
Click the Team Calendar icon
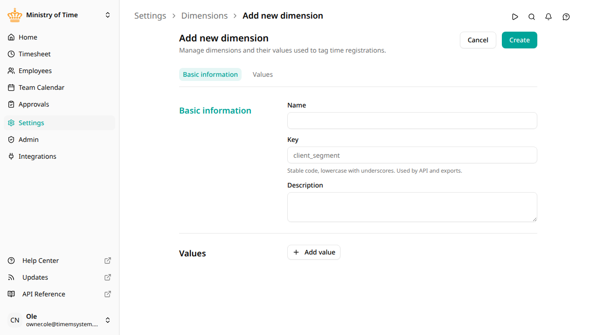[11, 87]
